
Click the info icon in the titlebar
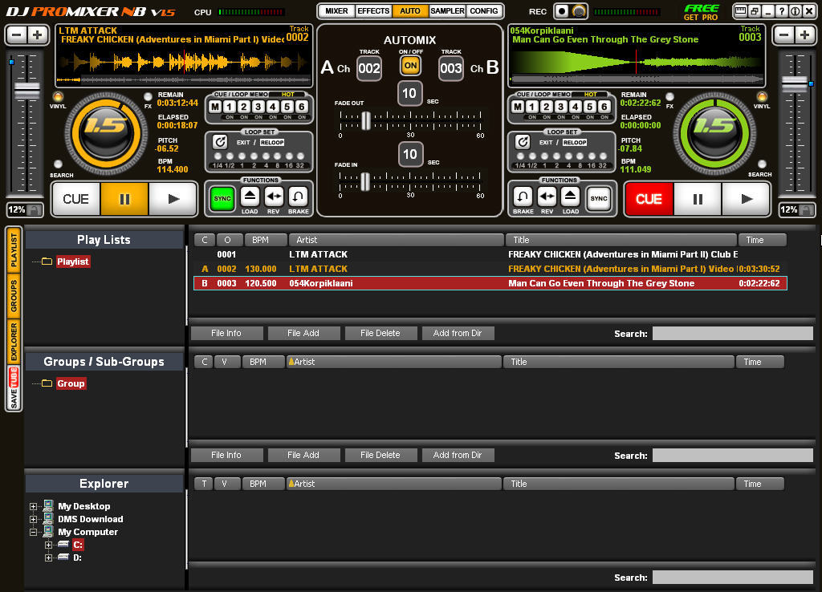796,11
